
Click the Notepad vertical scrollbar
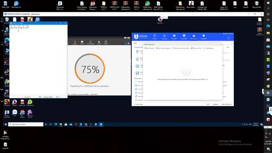click(67, 61)
